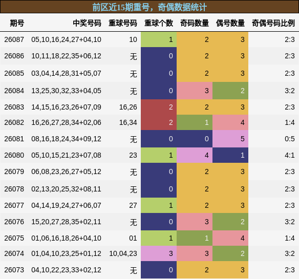Click the 奇偶号码比例 column header
299x279 pixels.
(273, 23)
